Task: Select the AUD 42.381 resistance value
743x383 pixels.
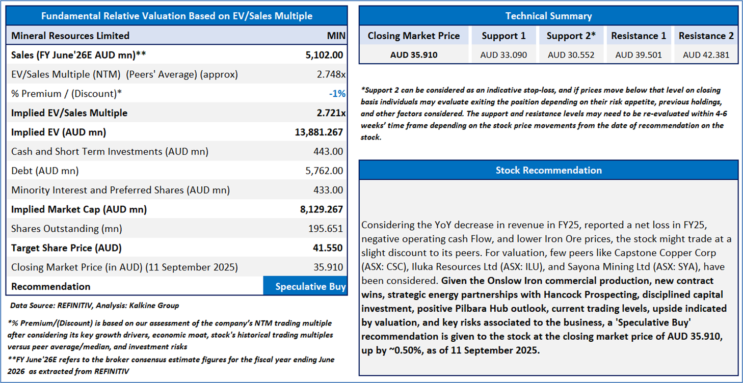Action: pyautogui.click(x=706, y=54)
